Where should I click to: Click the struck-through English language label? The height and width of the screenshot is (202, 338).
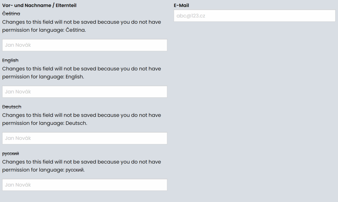coord(10,60)
